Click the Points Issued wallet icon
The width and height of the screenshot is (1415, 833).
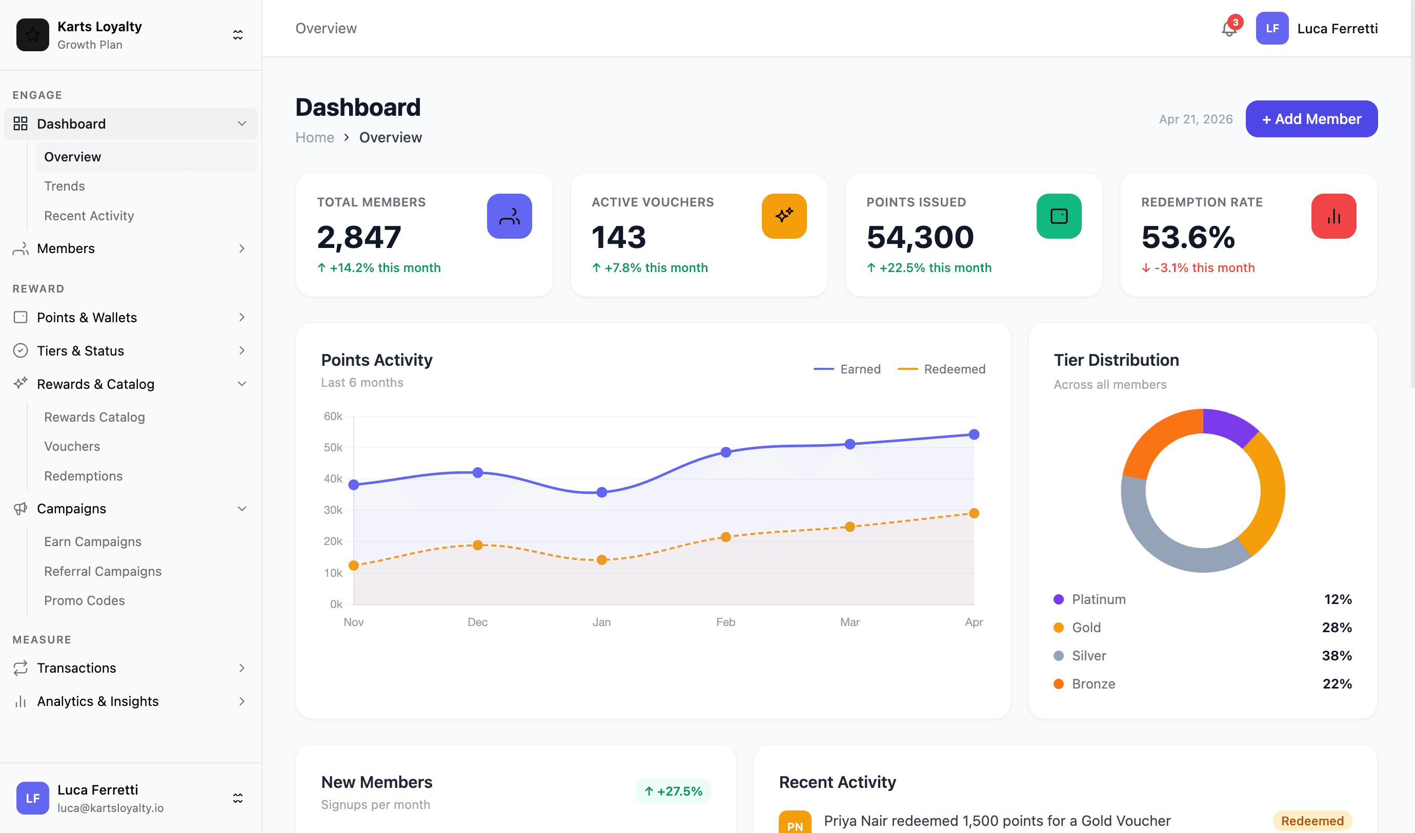(1058, 216)
